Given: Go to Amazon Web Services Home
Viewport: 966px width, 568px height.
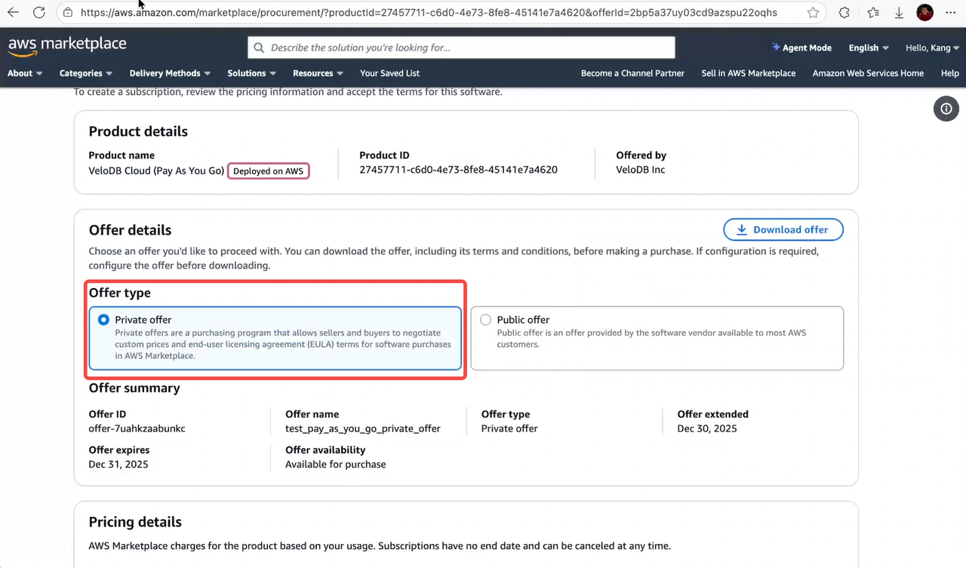Looking at the screenshot, I should [x=868, y=73].
